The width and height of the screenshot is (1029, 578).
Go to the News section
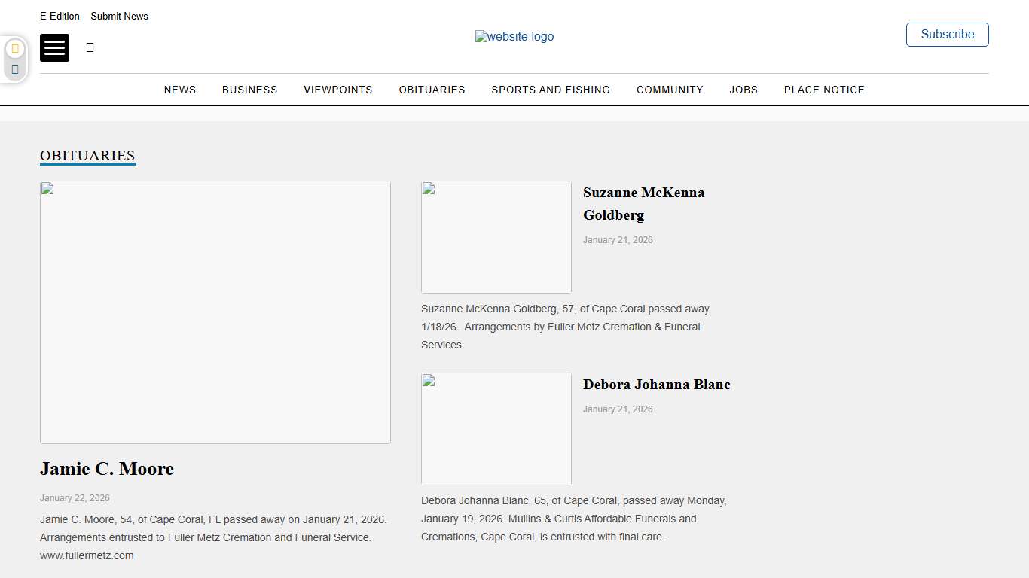pyautogui.click(x=180, y=90)
